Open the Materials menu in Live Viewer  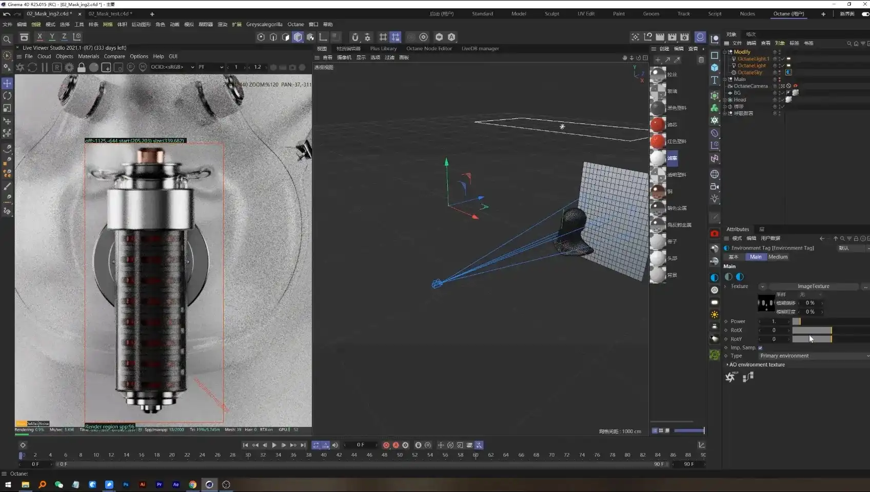click(x=88, y=56)
